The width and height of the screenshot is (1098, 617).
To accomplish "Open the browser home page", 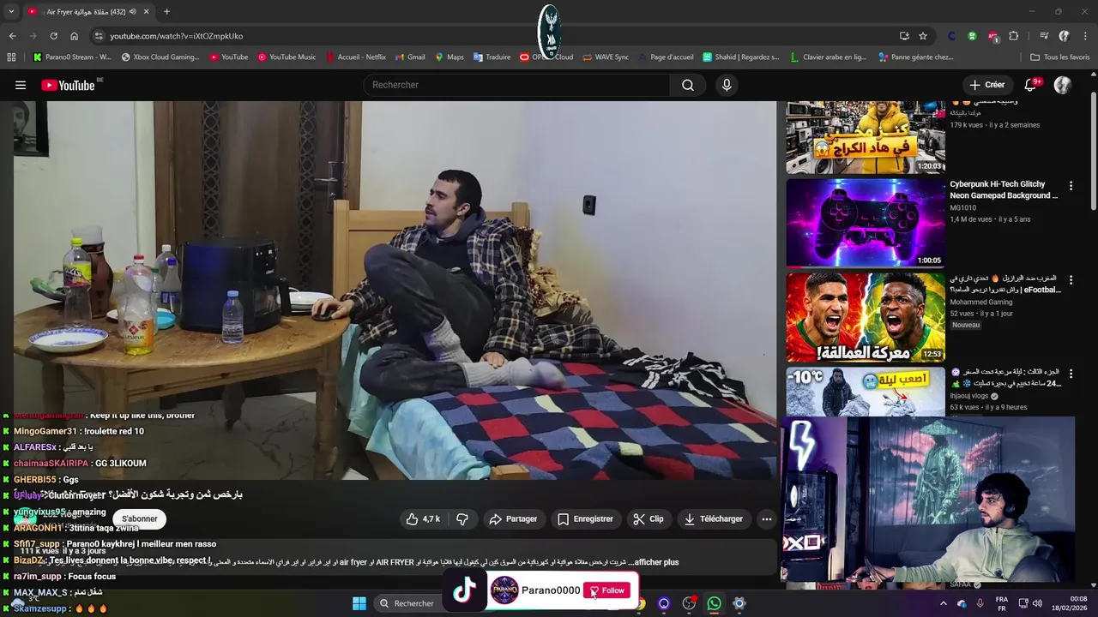I will point(74,36).
